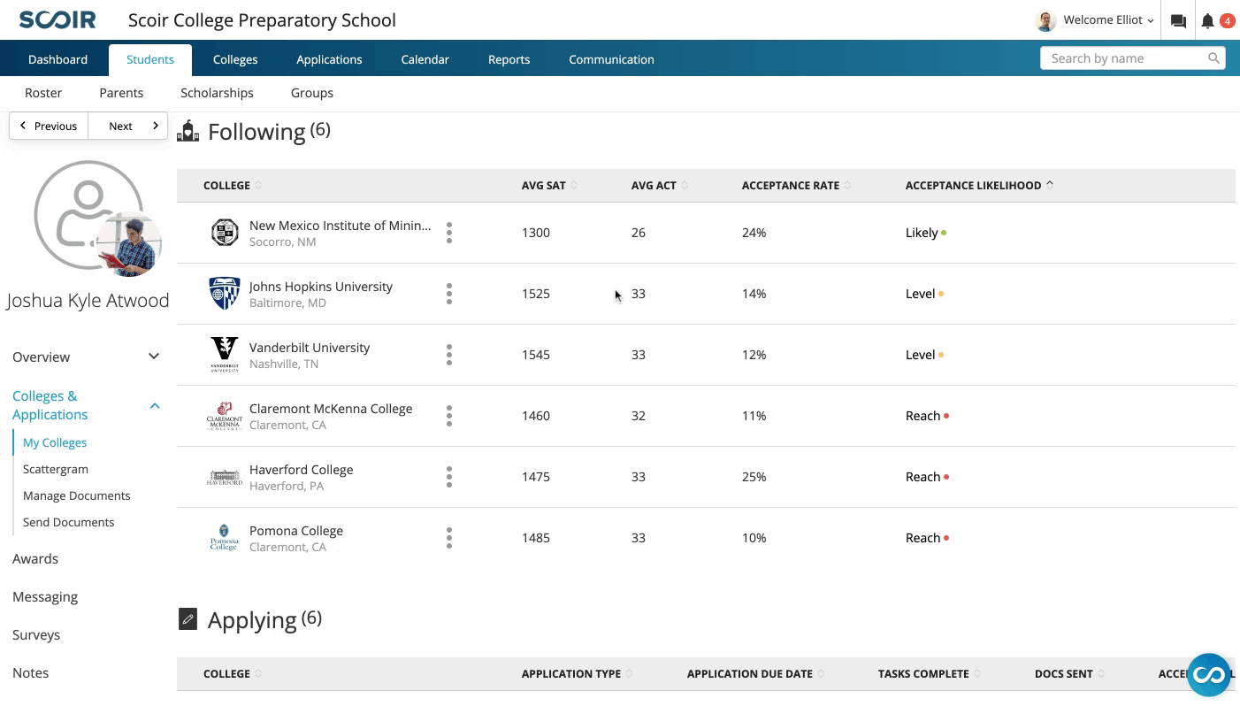1240x706 pixels.
Task: Click the Likely status for New Mexico
Action: click(925, 233)
